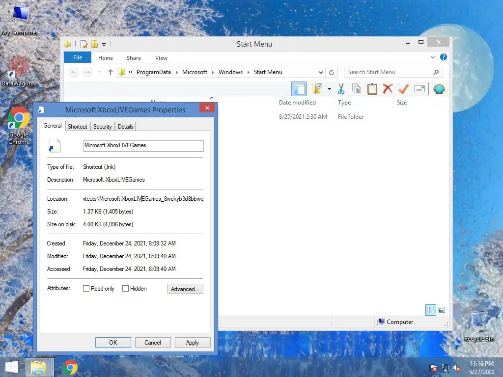The image size is (503, 377).
Task: Go forward with the Forward arrow
Action: click(x=87, y=72)
